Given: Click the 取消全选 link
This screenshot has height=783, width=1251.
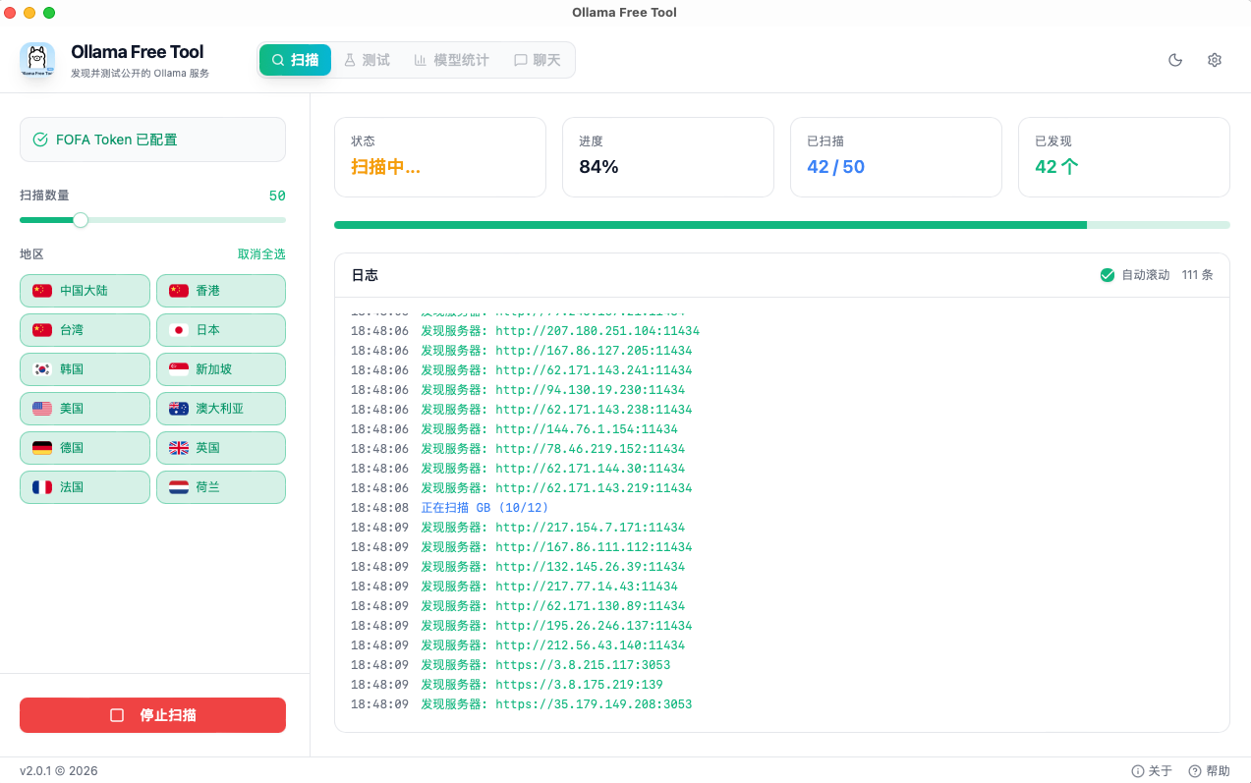Looking at the screenshot, I should [x=261, y=254].
